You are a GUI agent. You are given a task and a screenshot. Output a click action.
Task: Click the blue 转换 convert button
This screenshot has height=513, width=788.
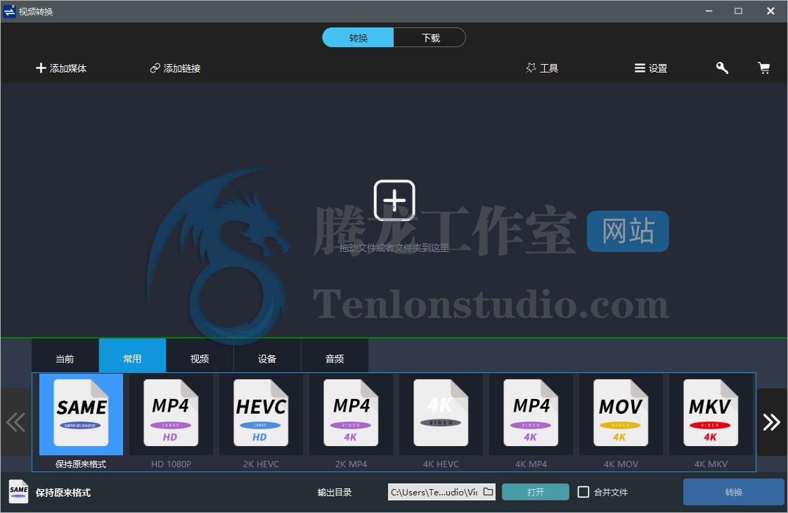(x=733, y=492)
